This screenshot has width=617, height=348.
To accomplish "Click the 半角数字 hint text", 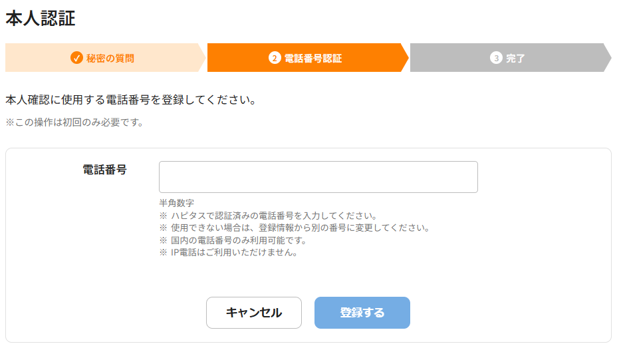I will click(176, 203).
